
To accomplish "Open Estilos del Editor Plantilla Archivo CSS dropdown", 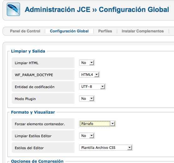I will (x=106, y=148).
